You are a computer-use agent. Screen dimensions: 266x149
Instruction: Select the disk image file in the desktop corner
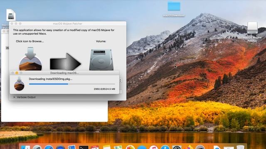pyautogui.click(x=11, y=15)
